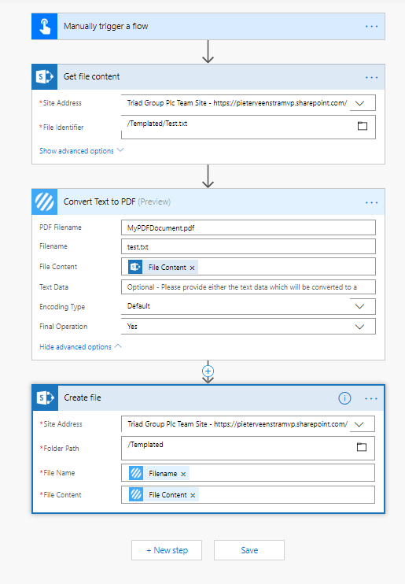Click SharePoint icon in File Content token

(x=135, y=267)
